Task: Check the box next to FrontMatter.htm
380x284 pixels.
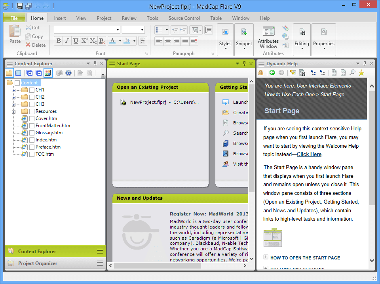Action: point(32,126)
